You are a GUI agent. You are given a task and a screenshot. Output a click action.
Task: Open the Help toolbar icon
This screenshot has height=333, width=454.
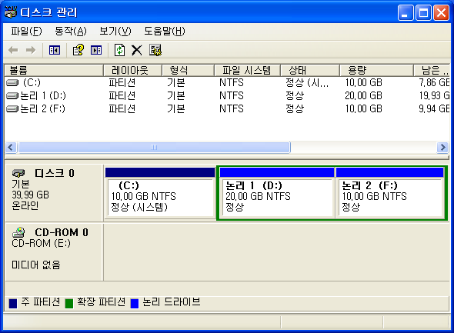tap(78, 50)
